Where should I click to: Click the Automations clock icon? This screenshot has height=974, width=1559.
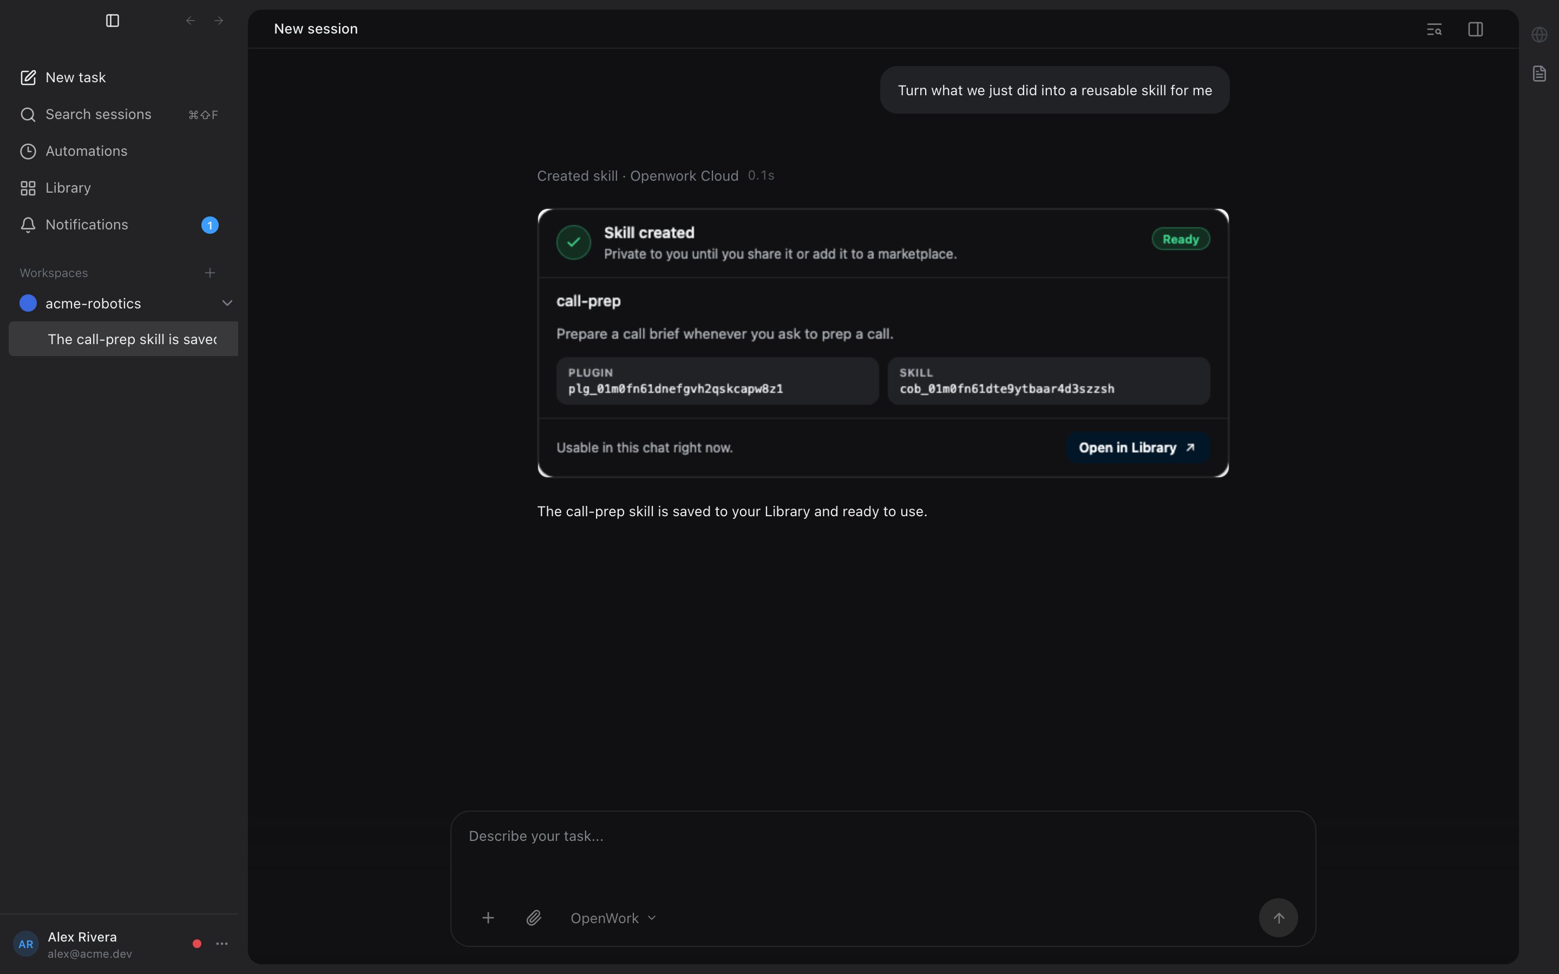pyautogui.click(x=28, y=152)
